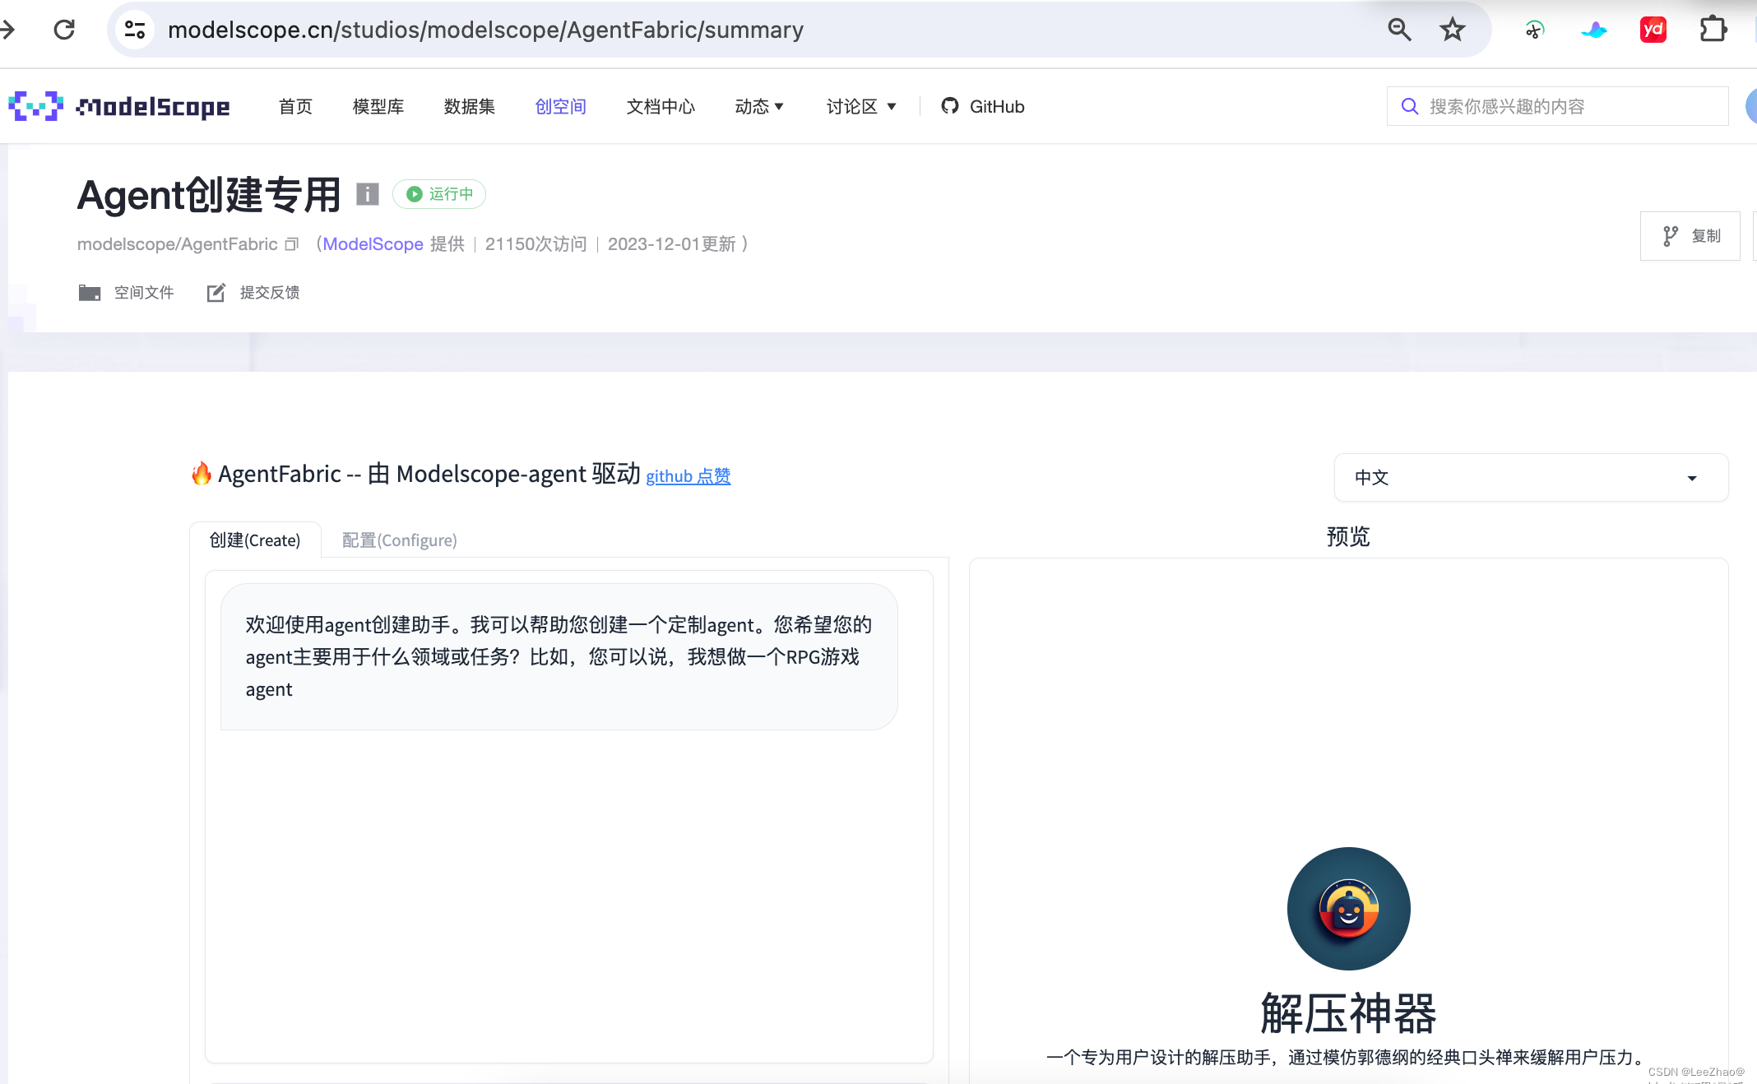Image resolution: width=1757 pixels, height=1084 pixels.
Task: Open the browser extensions puzzle icon
Action: 1713,30
